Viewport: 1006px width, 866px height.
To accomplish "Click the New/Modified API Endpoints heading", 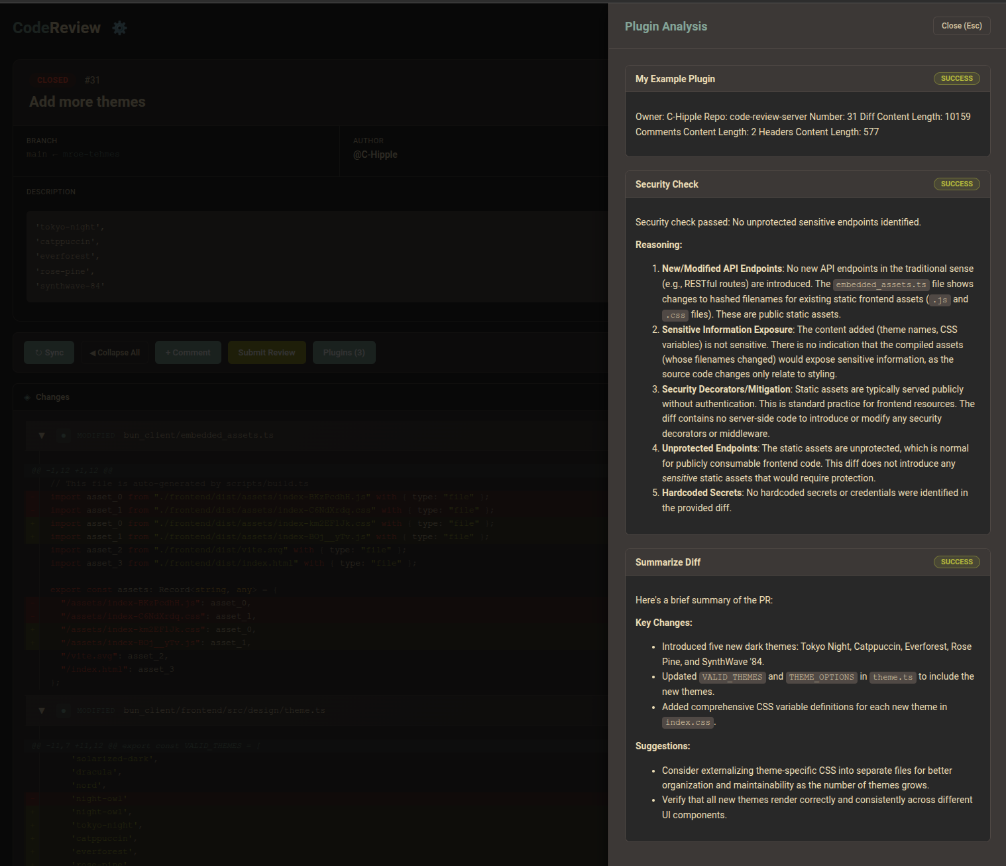I will (x=722, y=269).
